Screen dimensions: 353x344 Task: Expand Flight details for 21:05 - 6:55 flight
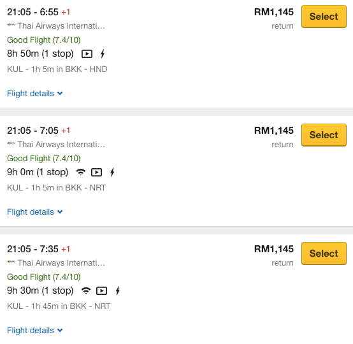35,94
